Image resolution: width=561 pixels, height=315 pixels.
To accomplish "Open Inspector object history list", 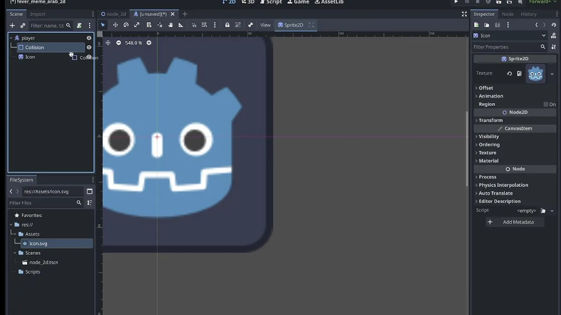I will coord(554,25).
